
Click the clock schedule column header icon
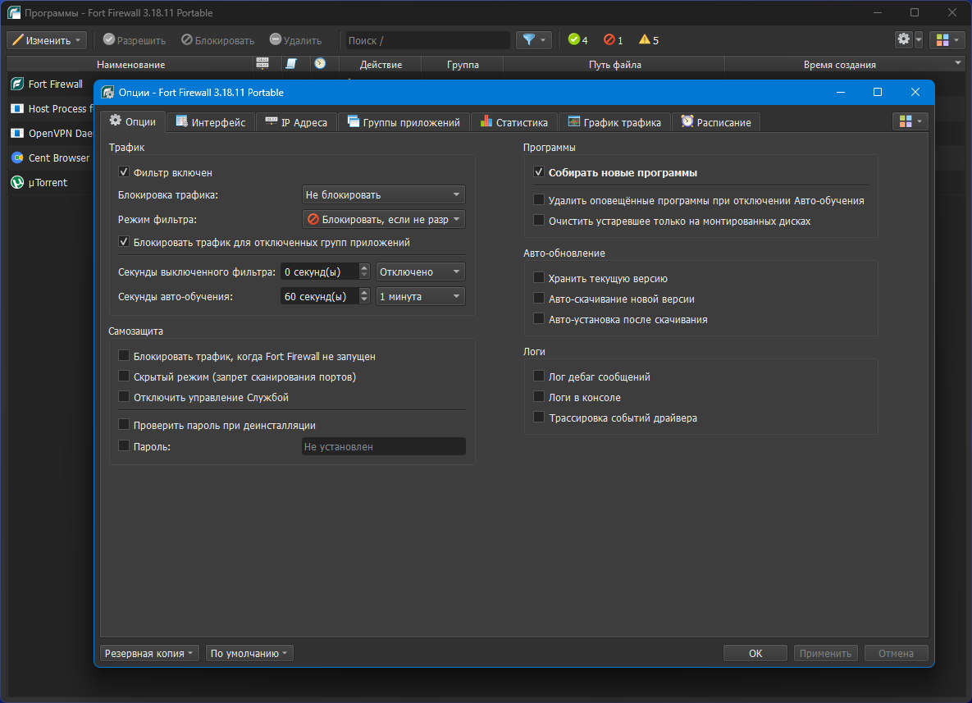pyautogui.click(x=320, y=63)
